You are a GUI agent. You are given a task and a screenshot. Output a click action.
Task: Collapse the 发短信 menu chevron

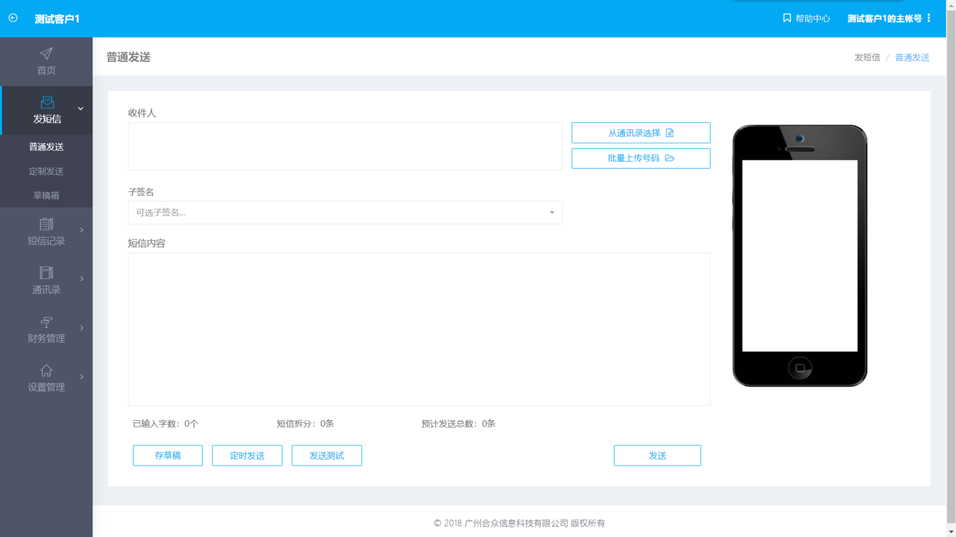[x=81, y=109]
